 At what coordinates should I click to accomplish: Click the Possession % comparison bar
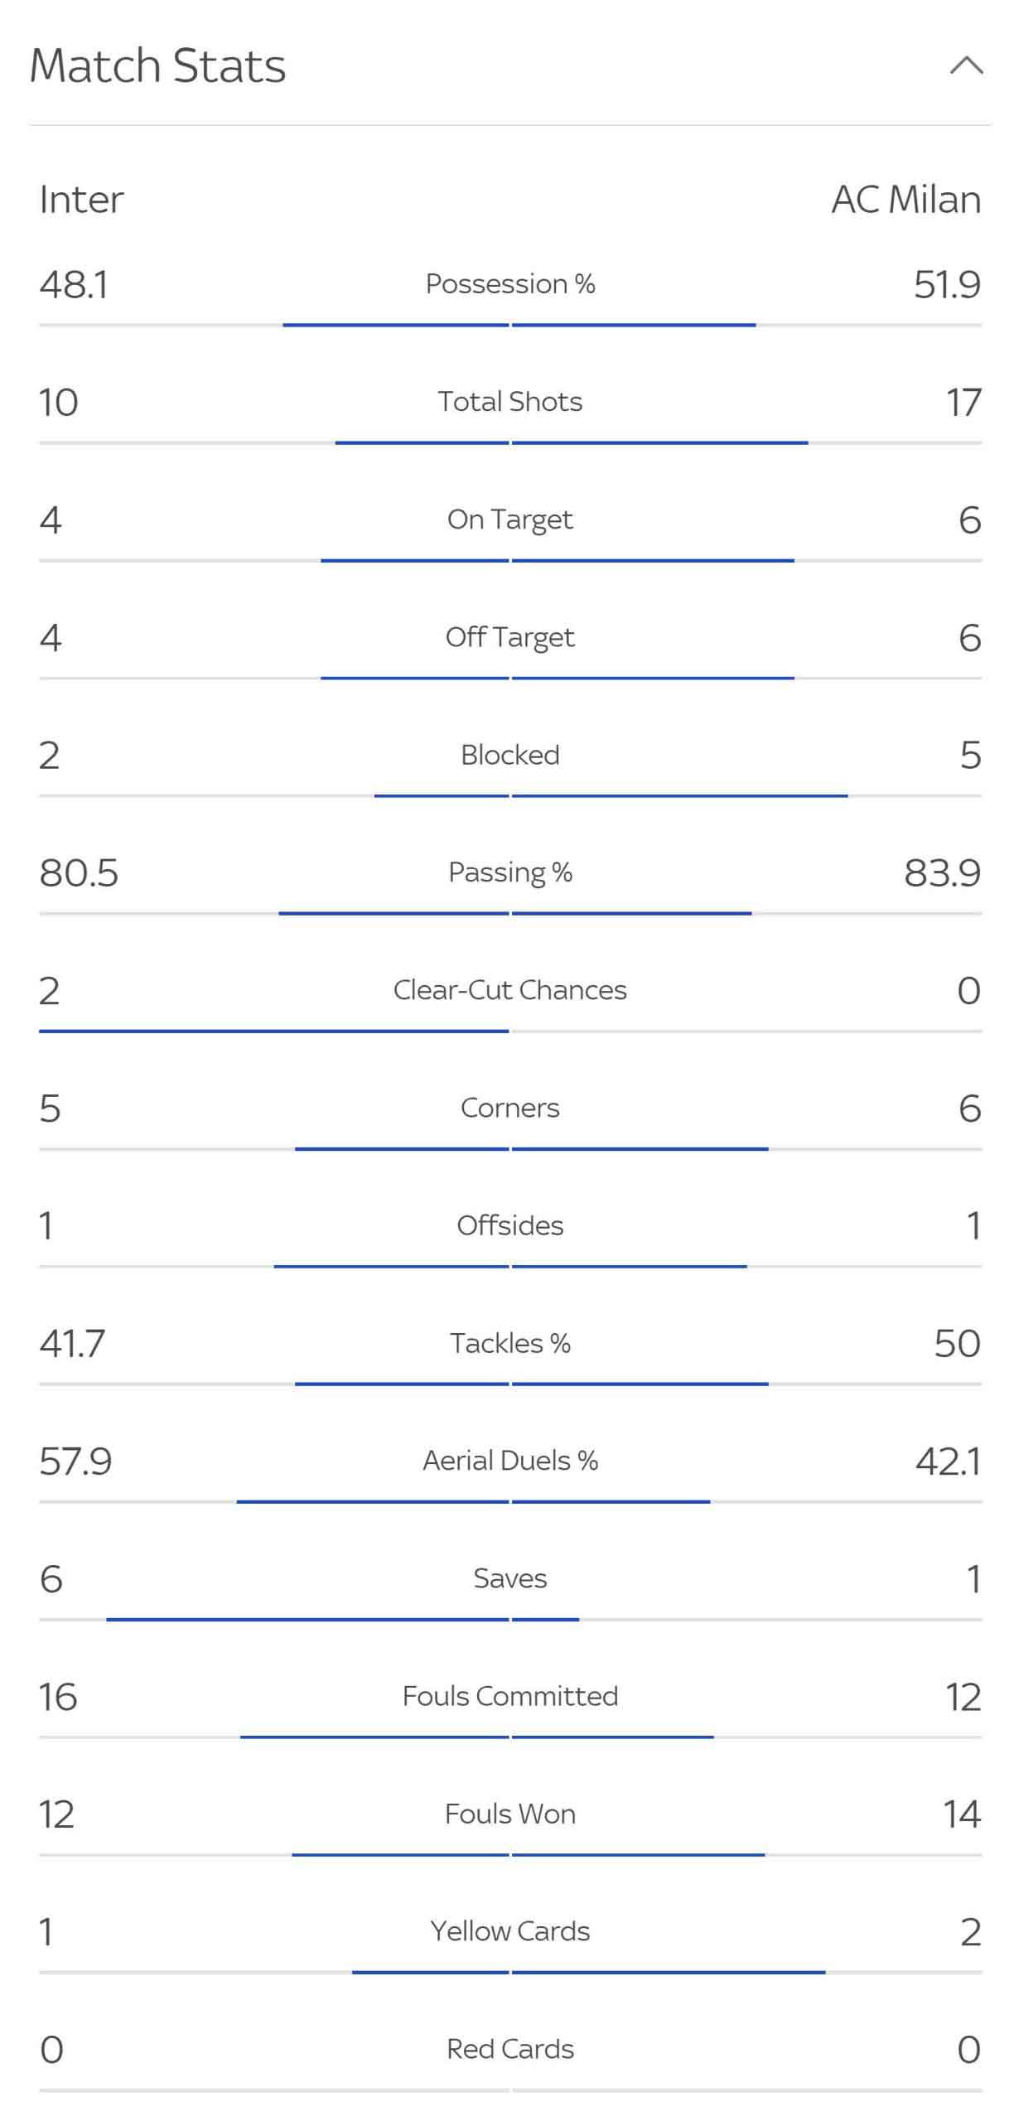510,325
